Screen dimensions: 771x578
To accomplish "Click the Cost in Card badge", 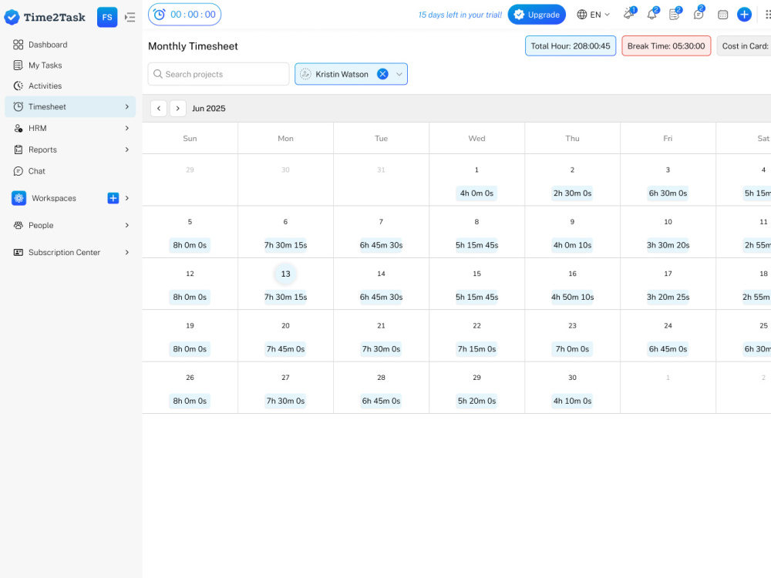I will click(744, 46).
